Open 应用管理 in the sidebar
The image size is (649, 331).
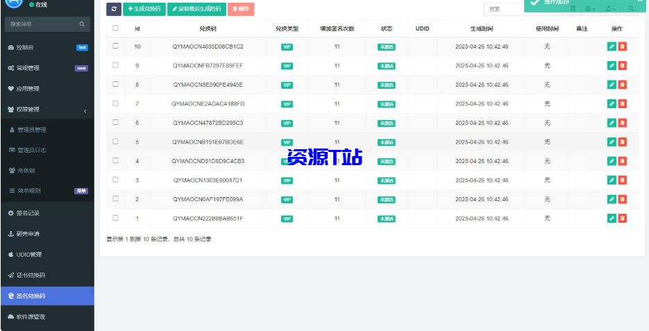pos(47,89)
